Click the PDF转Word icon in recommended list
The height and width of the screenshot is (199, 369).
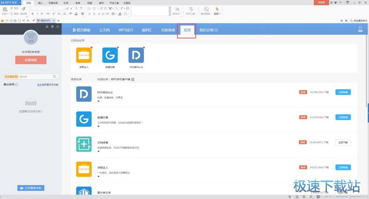[x=84, y=94]
